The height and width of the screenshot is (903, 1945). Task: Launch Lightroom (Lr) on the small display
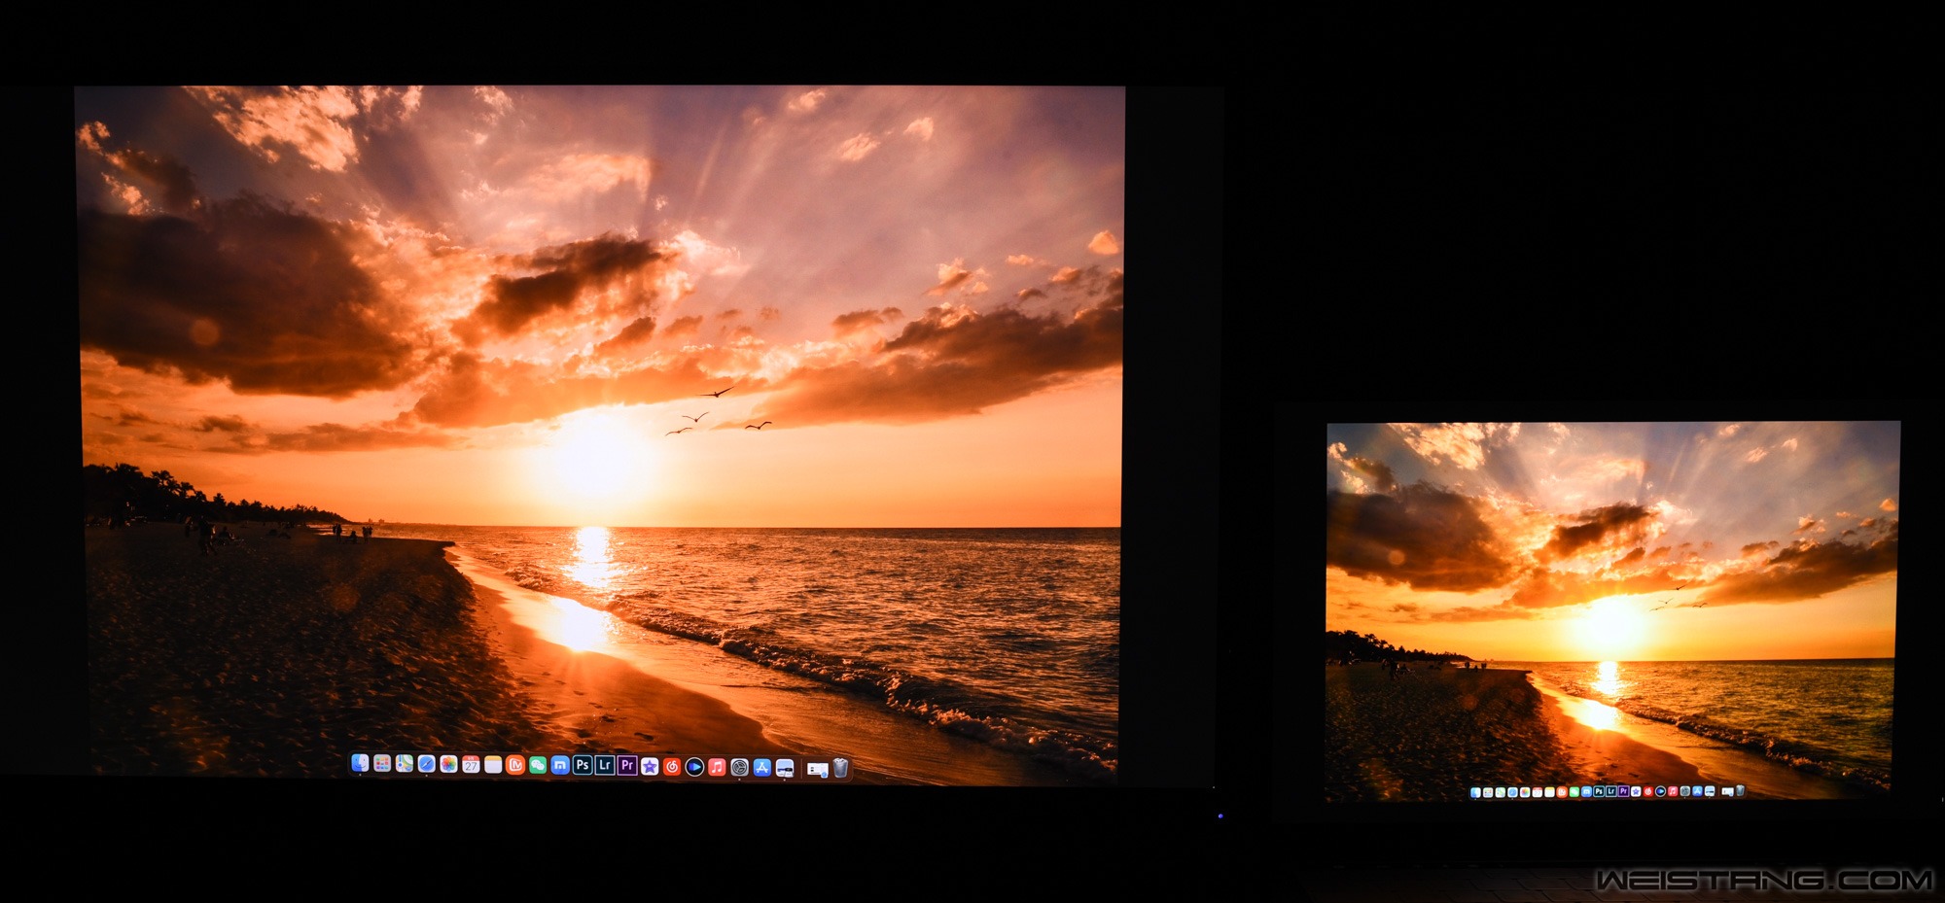point(1611,791)
